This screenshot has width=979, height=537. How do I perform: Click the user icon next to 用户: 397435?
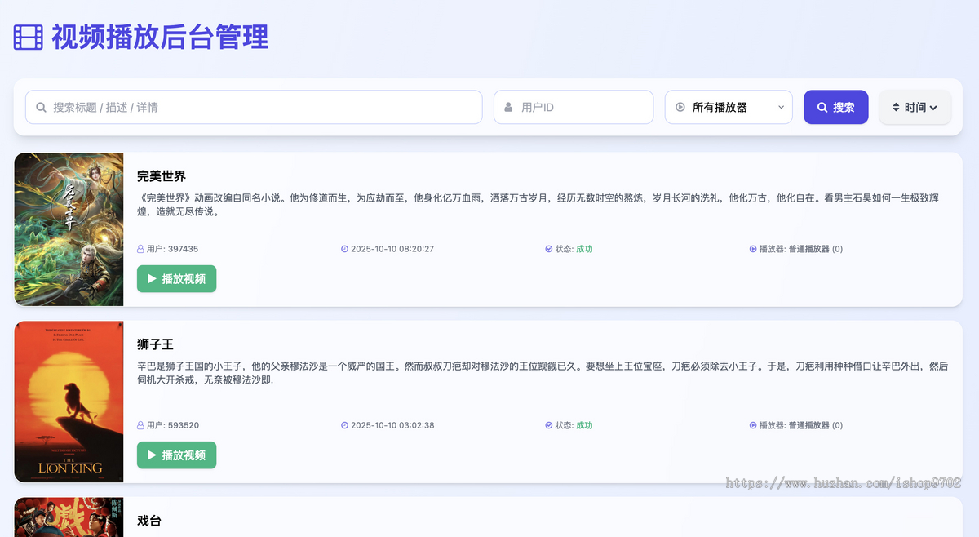pos(140,249)
